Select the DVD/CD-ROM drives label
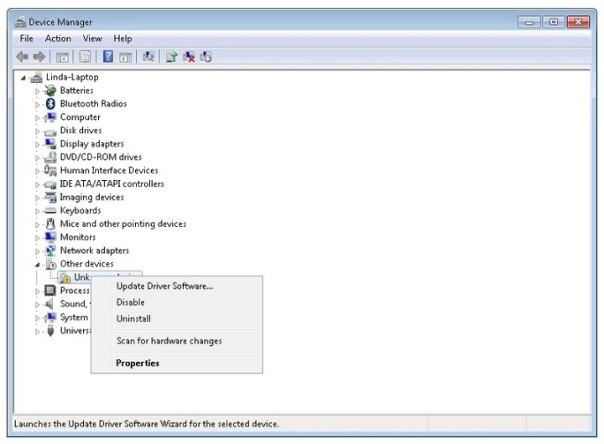This screenshot has height=444, width=604. [x=101, y=157]
